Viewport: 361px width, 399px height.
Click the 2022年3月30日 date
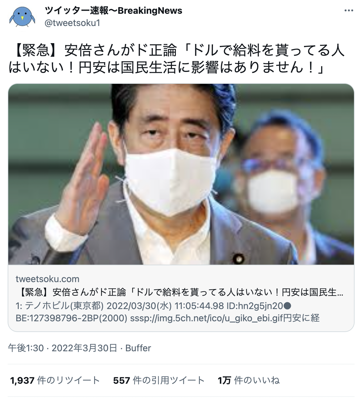tap(84, 348)
